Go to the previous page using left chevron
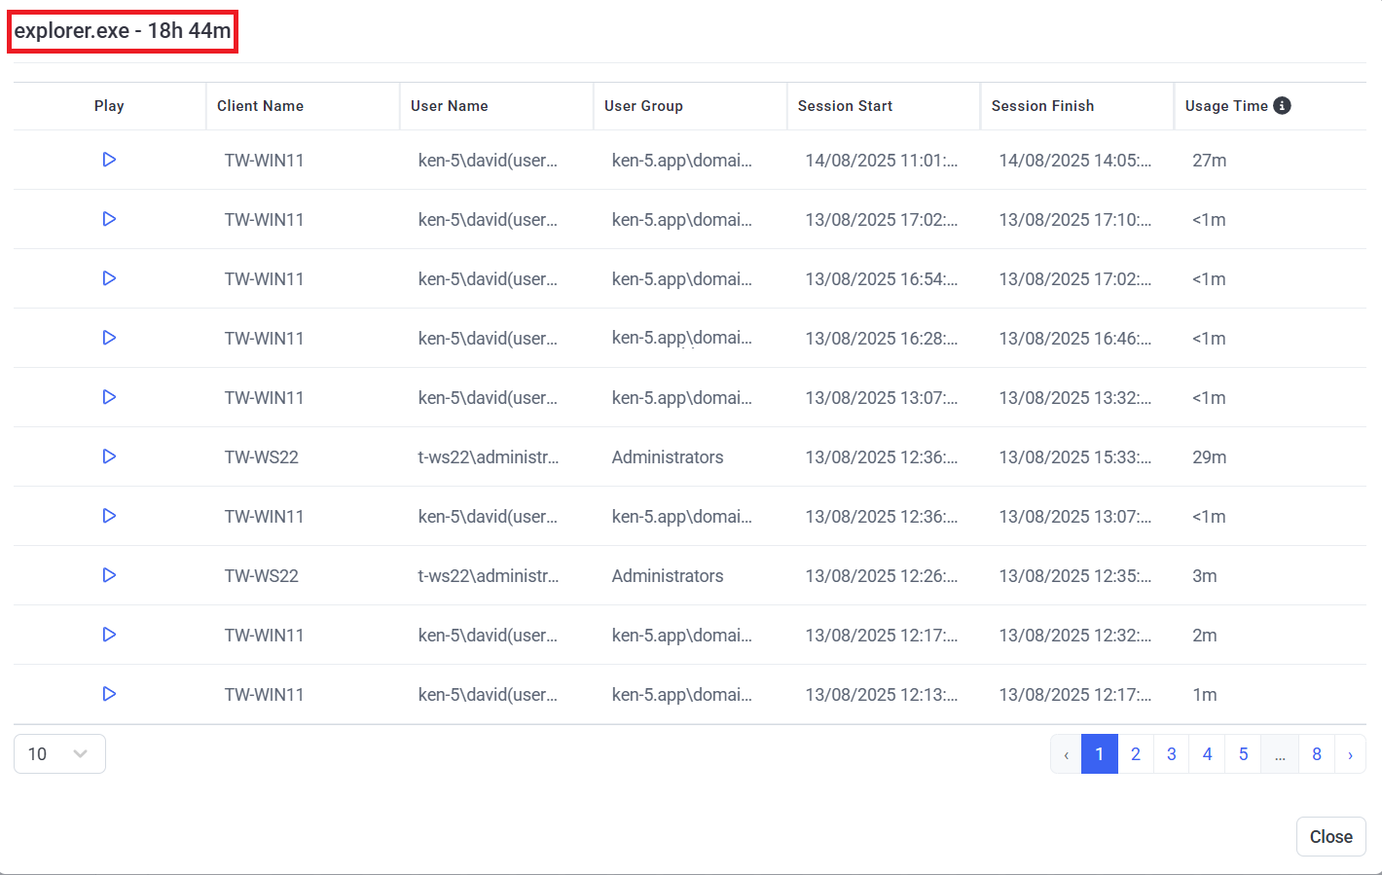This screenshot has width=1382, height=875. tap(1066, 754)
